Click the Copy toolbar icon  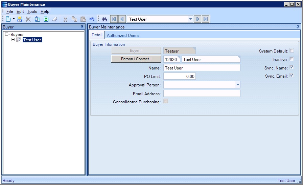74,19
